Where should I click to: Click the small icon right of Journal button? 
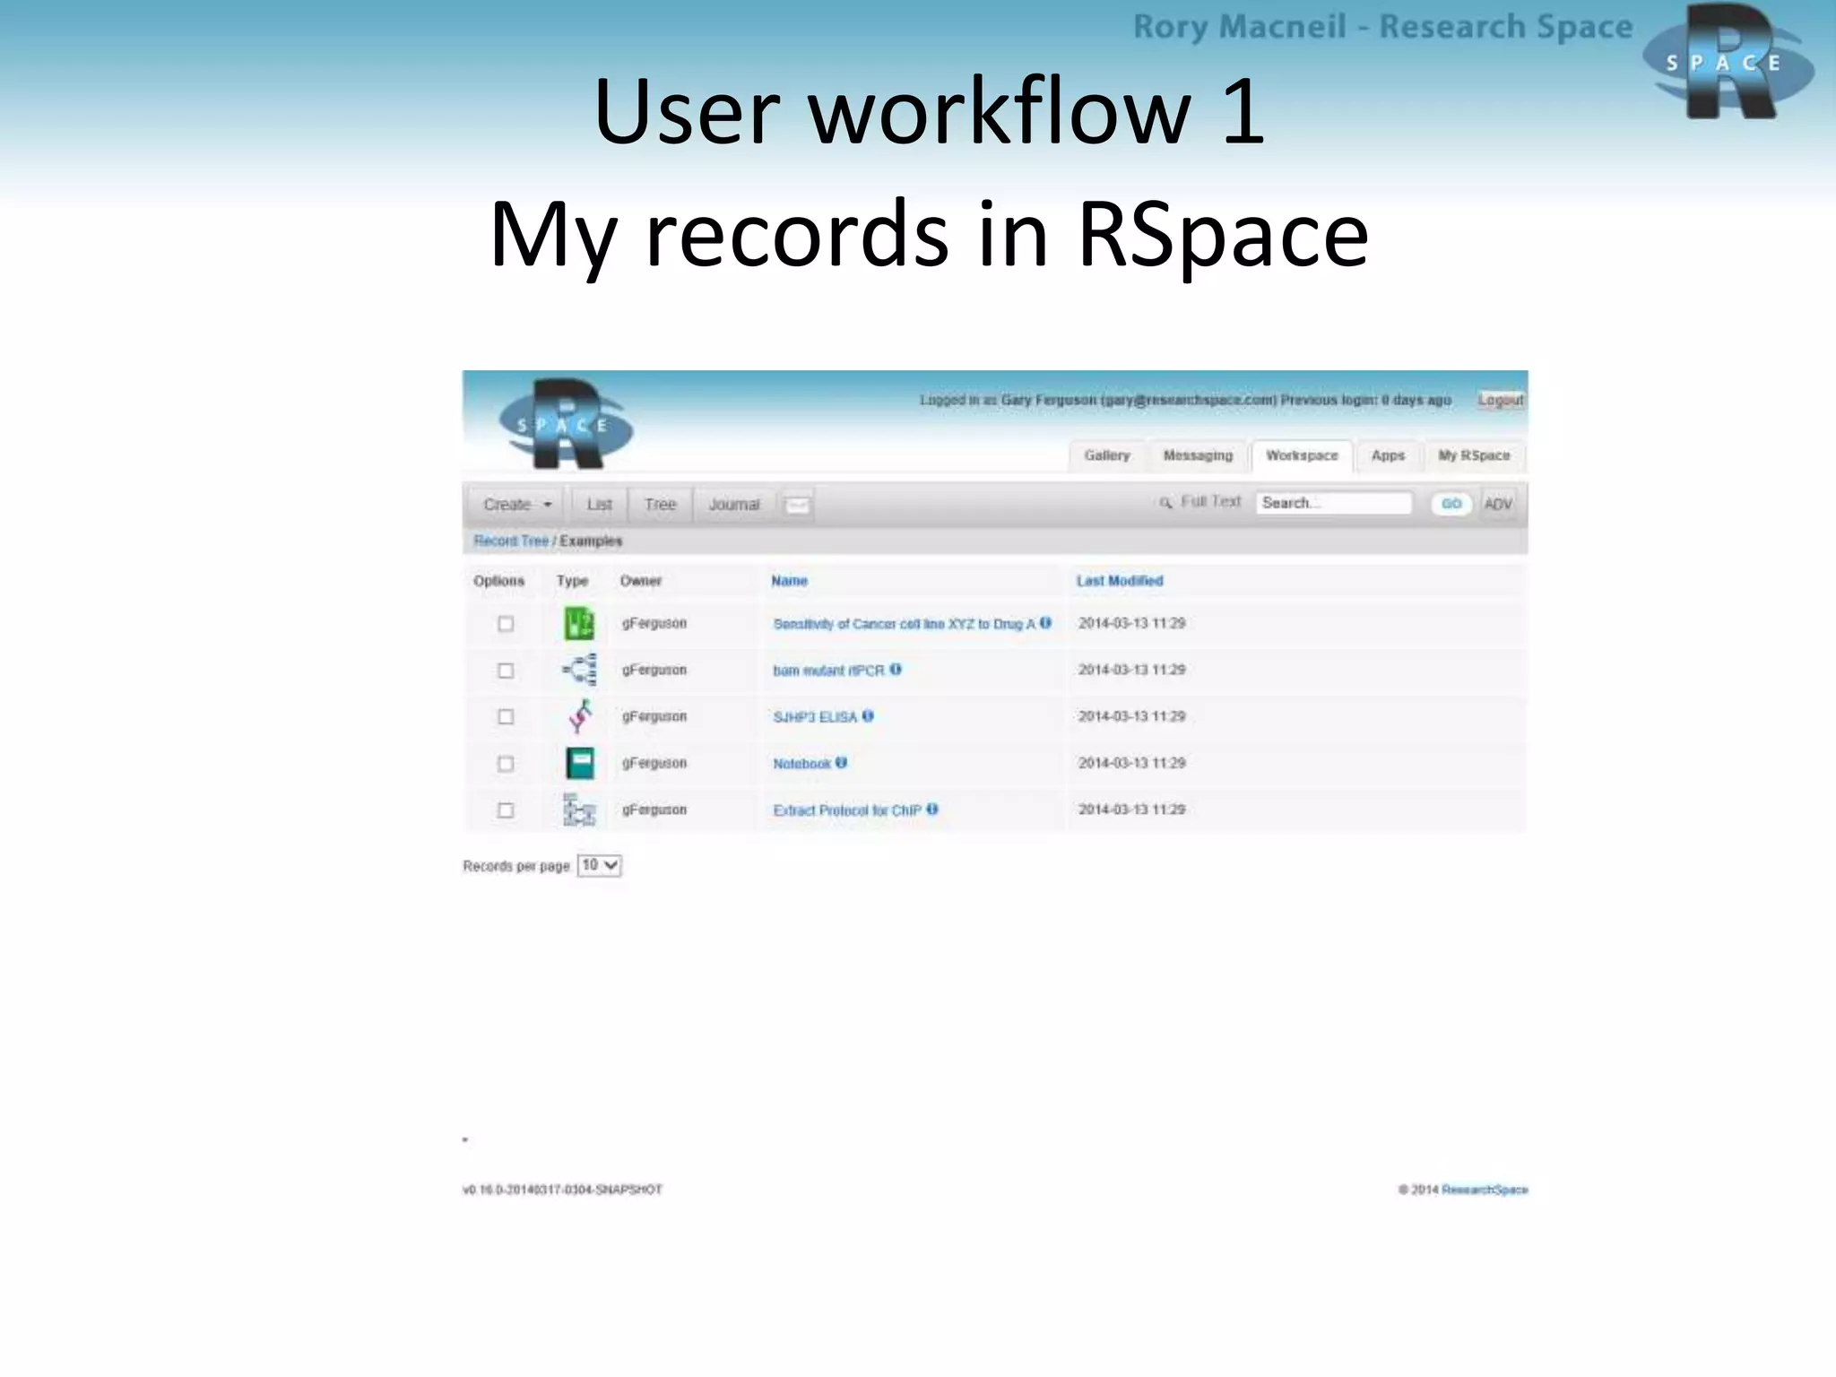797,505
